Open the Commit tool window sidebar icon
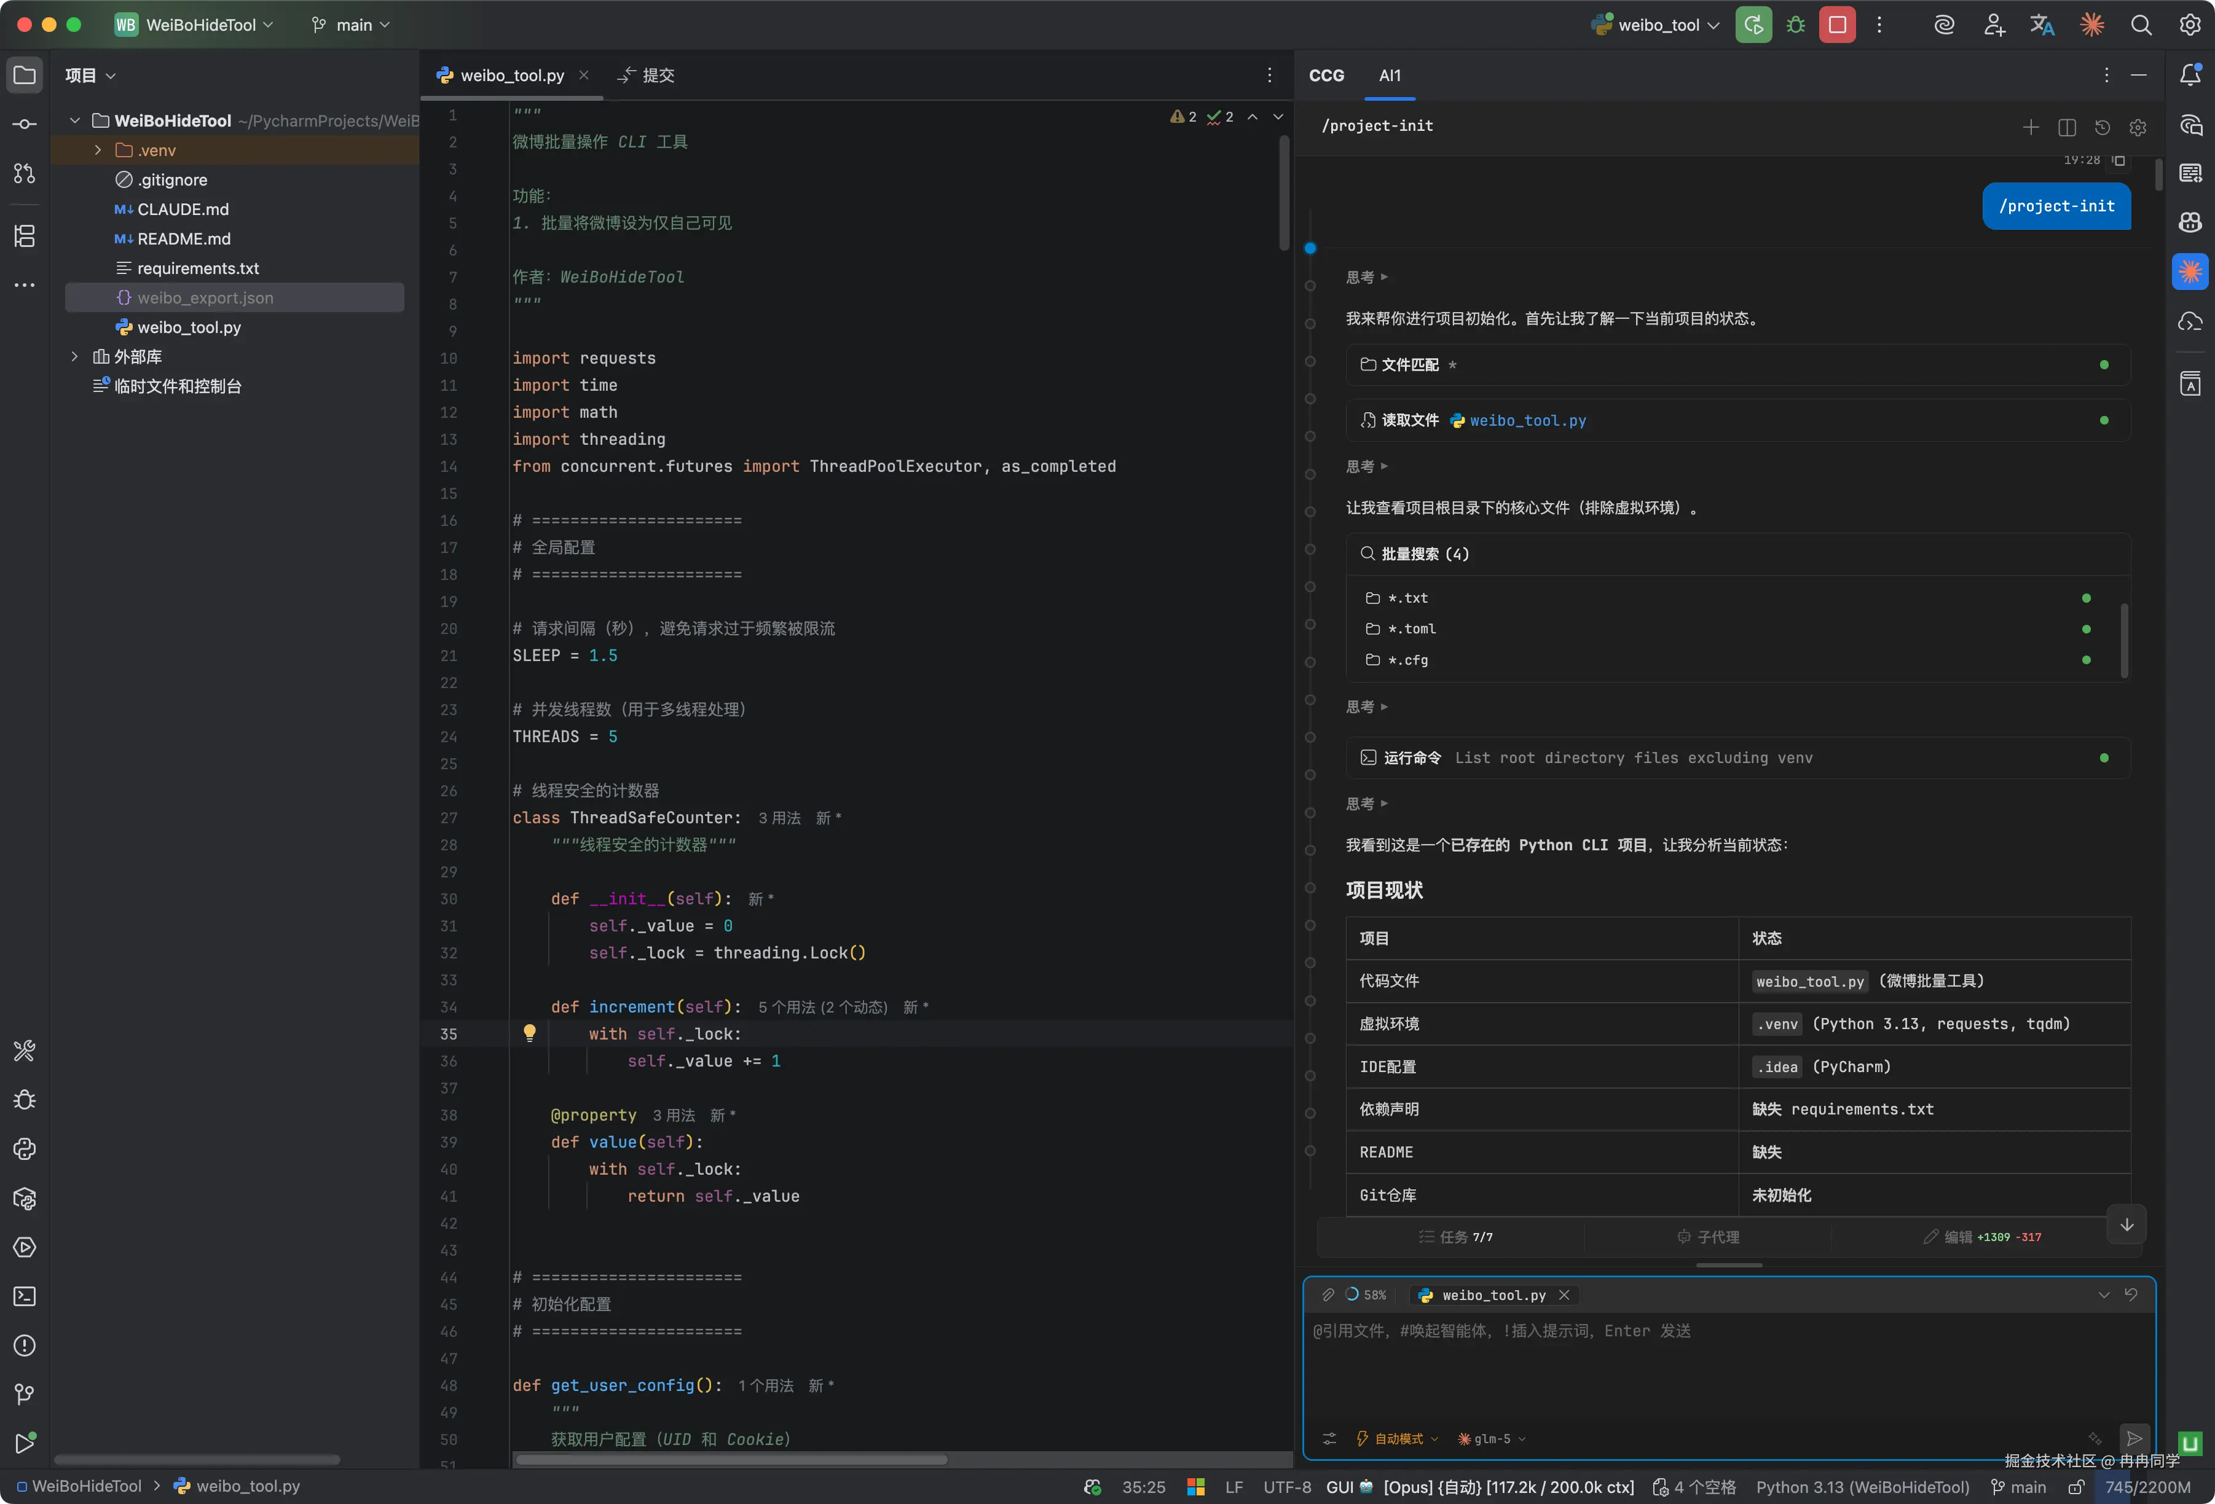2215x1504 pixels. pyautogui.click(x=25, y=124)
